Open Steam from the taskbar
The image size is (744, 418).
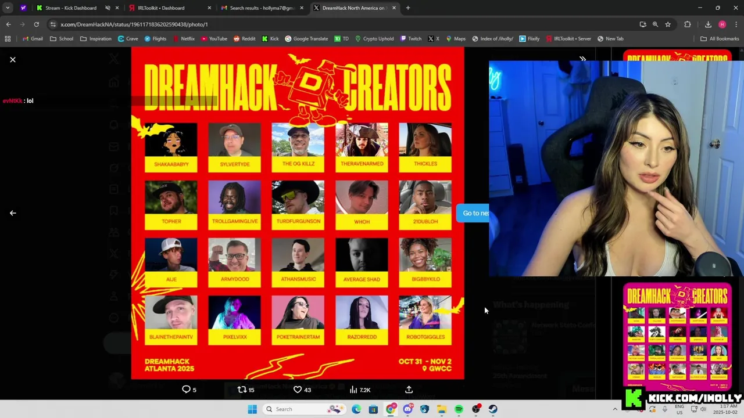(x=493, y=409)
